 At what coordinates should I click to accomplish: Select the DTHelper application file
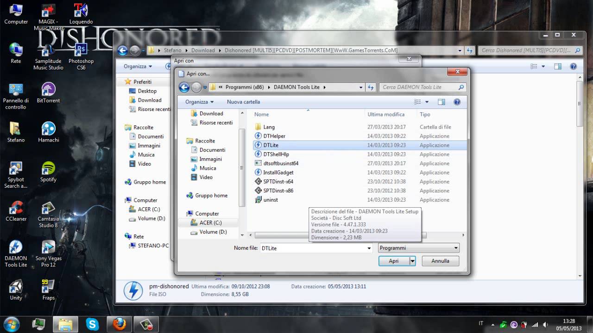(x=274, y=136)
